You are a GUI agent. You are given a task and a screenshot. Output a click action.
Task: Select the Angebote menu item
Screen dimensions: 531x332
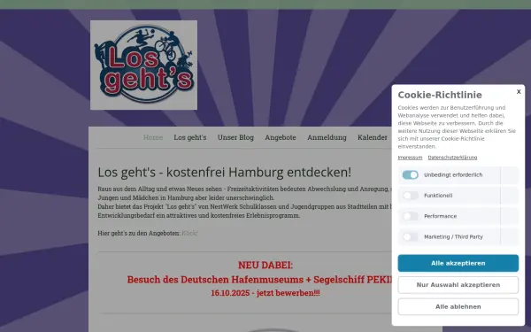pyautogui.click(x=281, y=137)
